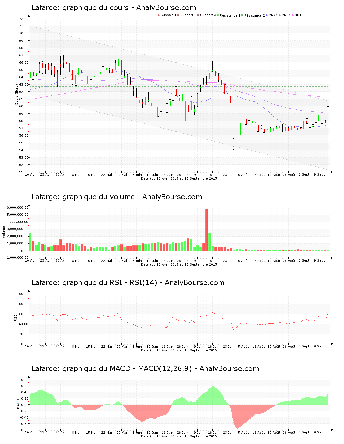Click the 100.00 RSI axis value
The image size is (344, 444).
pos(23,294)
